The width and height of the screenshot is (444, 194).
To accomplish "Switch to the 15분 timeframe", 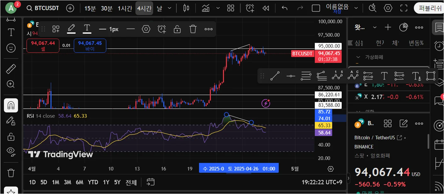I will click(90, 8).
